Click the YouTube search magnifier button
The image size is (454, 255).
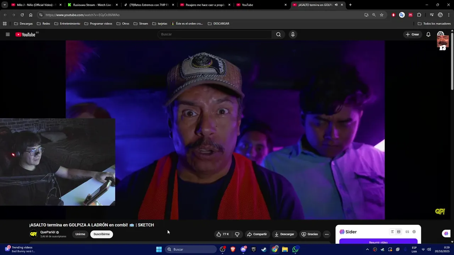(278, 34)
